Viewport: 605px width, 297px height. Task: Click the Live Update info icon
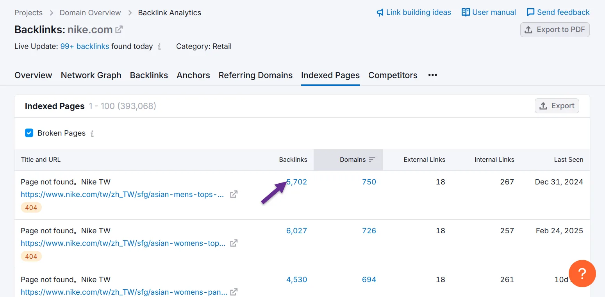tap(159, 47)
